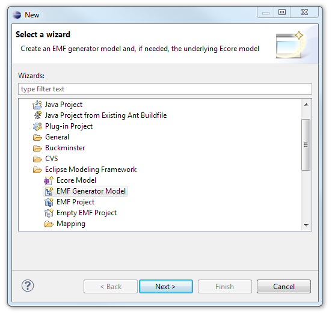Click the Empty EMF Project icon
Image resolution: width=332 pixels, height=318 pixels.
click(x=49, y=213)
